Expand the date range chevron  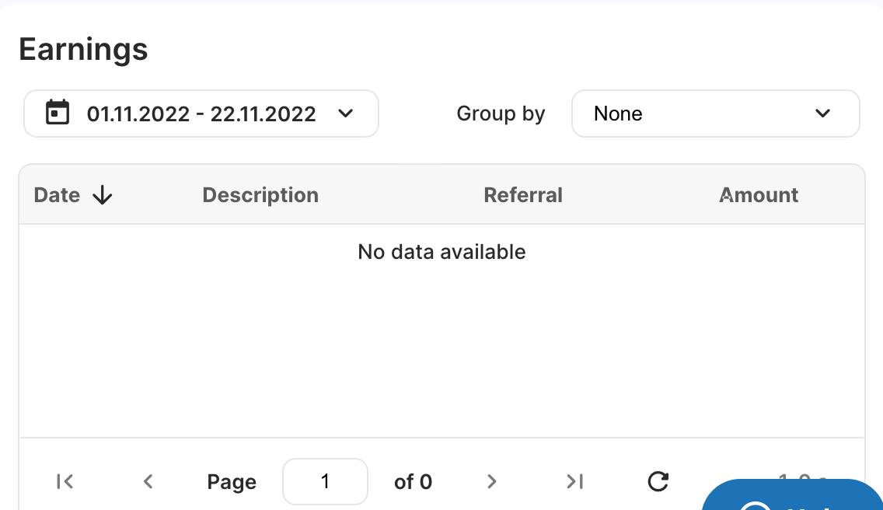tap(346, 114)
